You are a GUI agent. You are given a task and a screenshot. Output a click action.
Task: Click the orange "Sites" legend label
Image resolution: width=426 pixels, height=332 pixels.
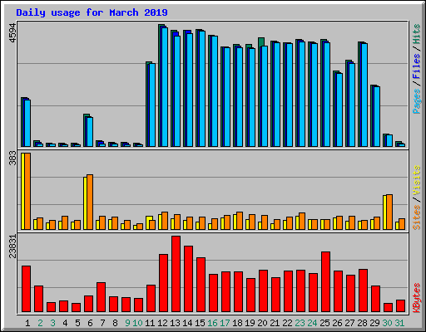click(x=416, y=217)
